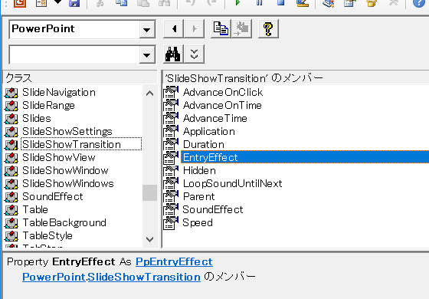Select the SoundEffect class in class list
Screen dimensions: 429x299
[53, 196]
